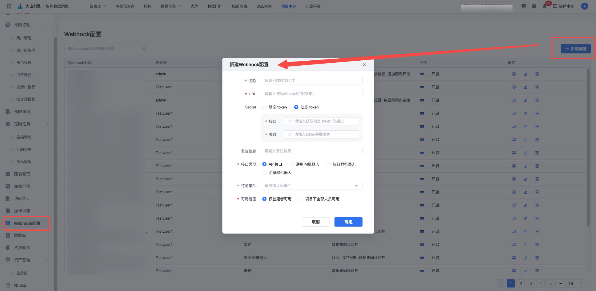Focus the 备注信息 input field
This screenshot has height=291, width=596.
311,151
